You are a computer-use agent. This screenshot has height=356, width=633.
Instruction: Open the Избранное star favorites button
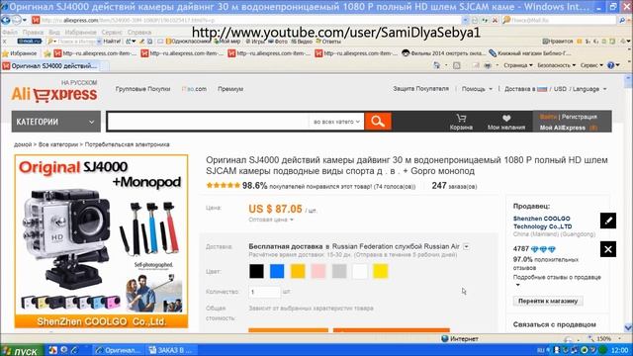(x=20, y=53)
